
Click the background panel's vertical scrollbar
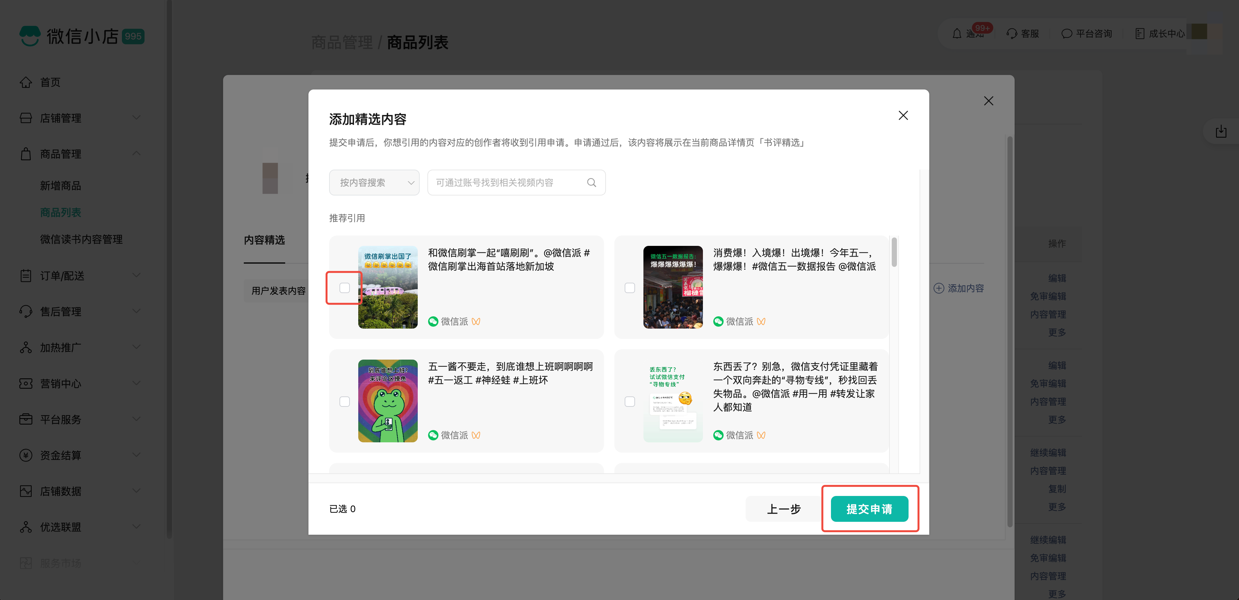pos(1009,332)
